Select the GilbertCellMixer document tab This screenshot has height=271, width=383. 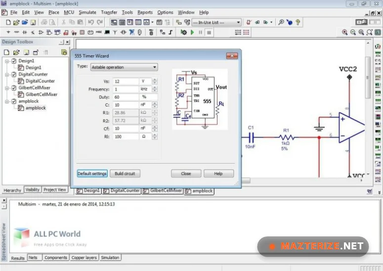point(163,191)
